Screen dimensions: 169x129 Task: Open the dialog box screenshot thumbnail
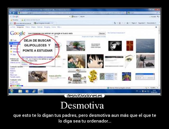[145, 76]
